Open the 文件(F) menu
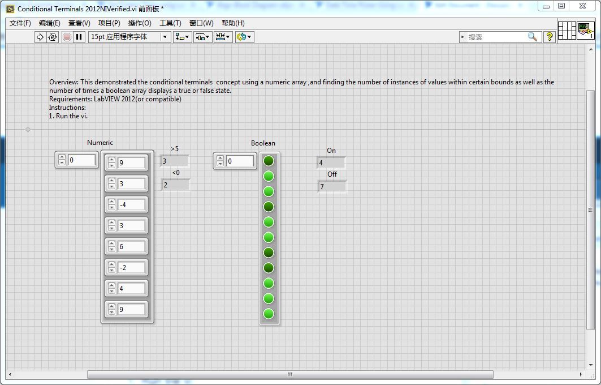 click(20, 23)
